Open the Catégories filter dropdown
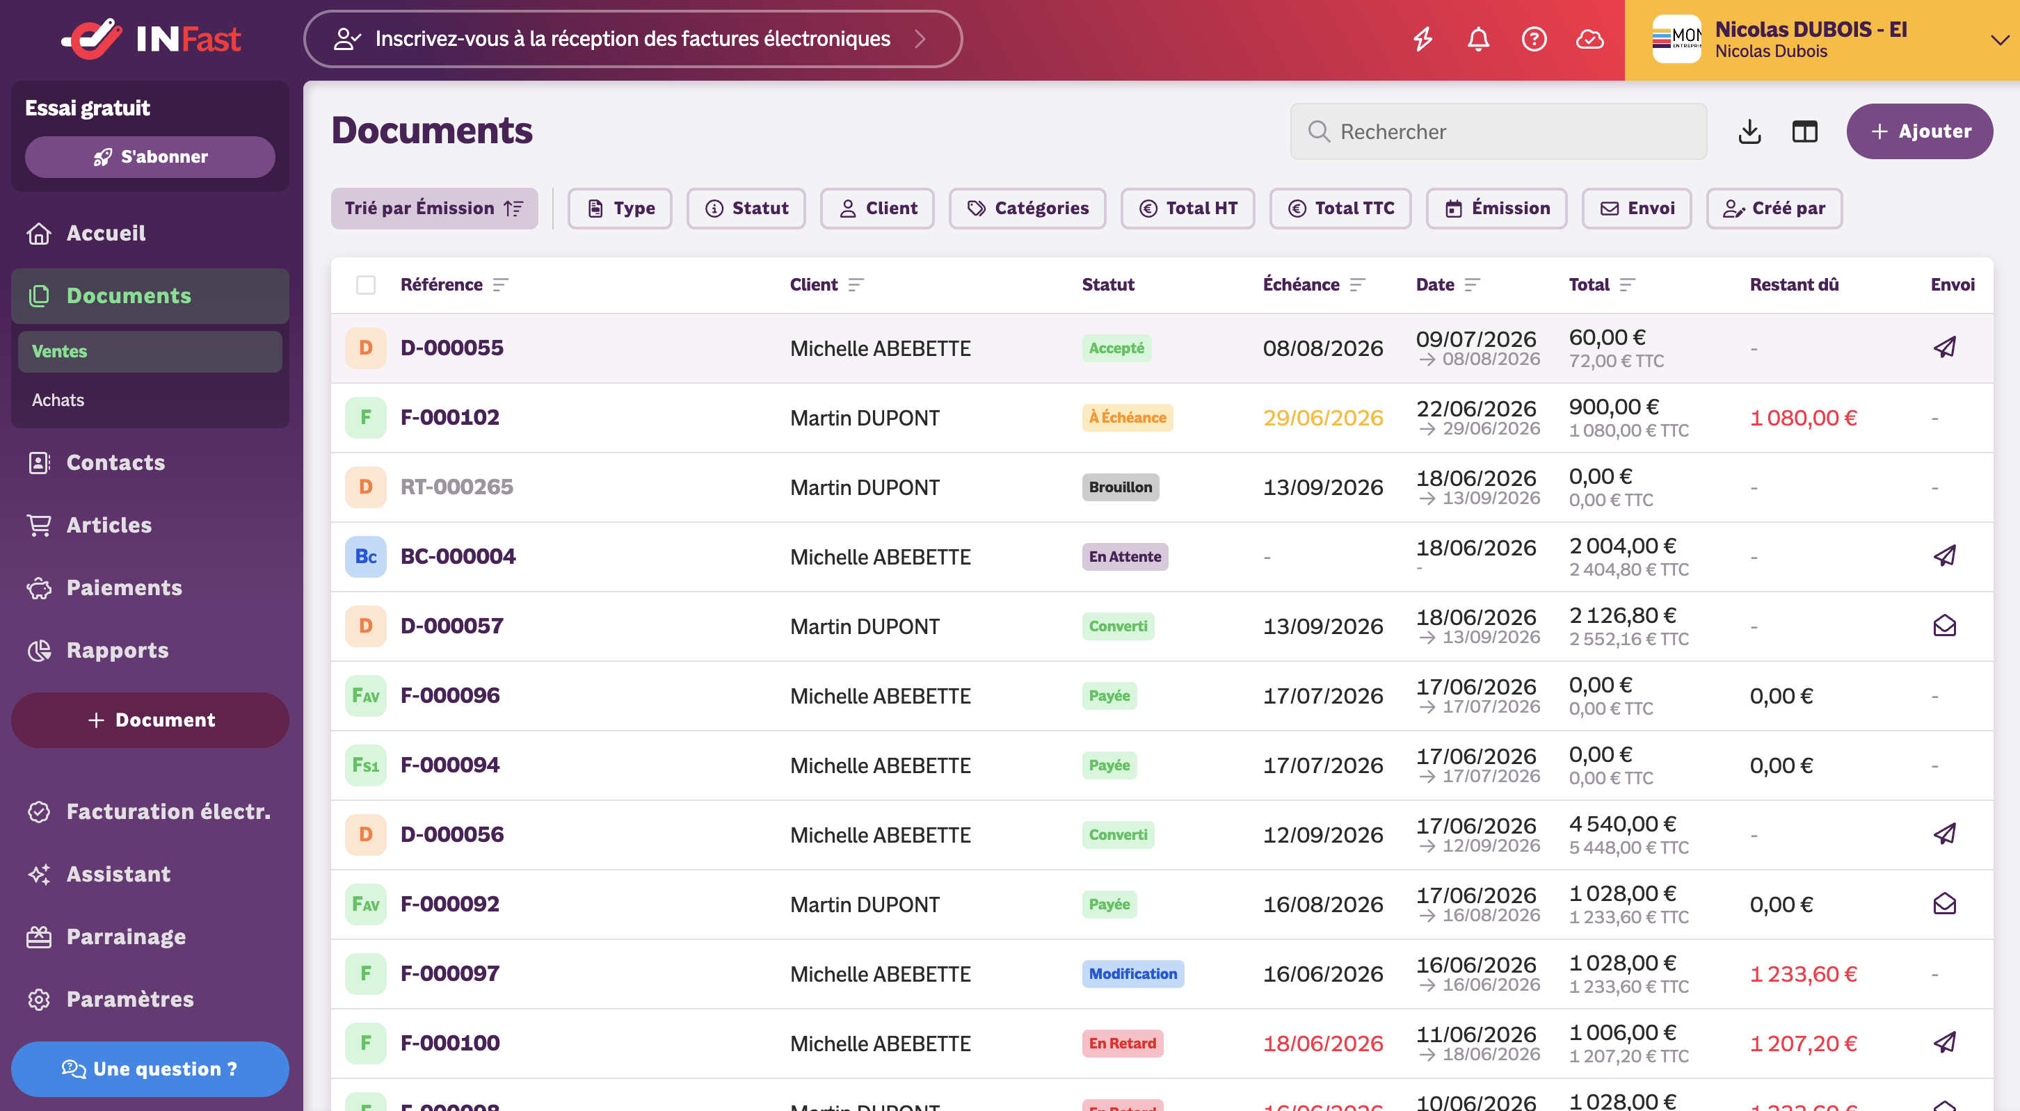 tap(1027, 209)
